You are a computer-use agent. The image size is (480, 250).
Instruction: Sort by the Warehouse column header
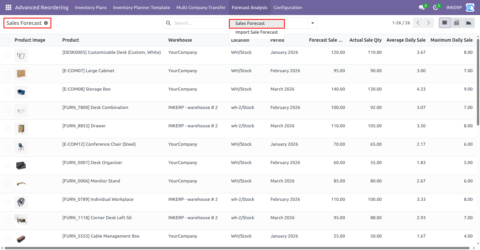coord(180,40)
